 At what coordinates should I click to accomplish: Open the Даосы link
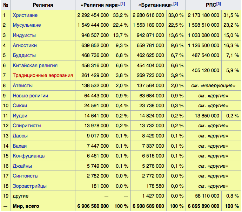tap(20, 136)
